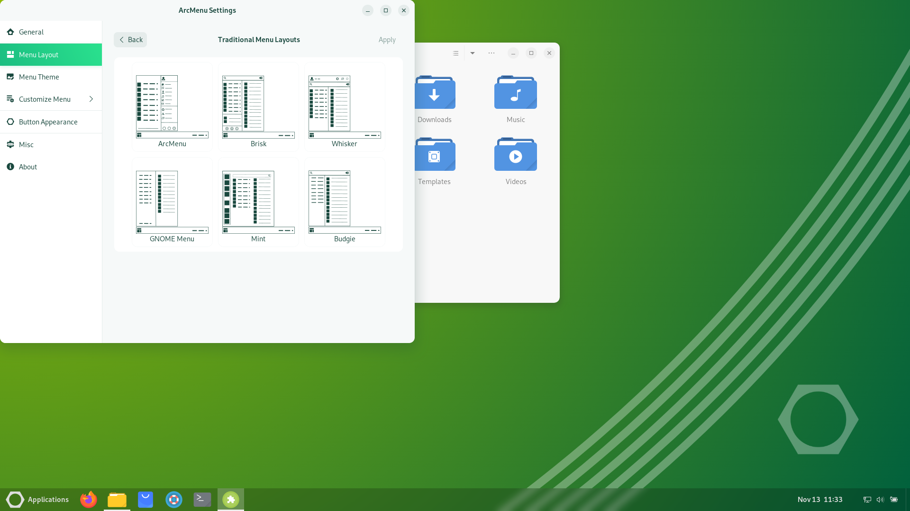This screenshot has height=511, width=910.
Task: Apply the selected menu layout
Action: pyautogui.click(x=387, y=40)
